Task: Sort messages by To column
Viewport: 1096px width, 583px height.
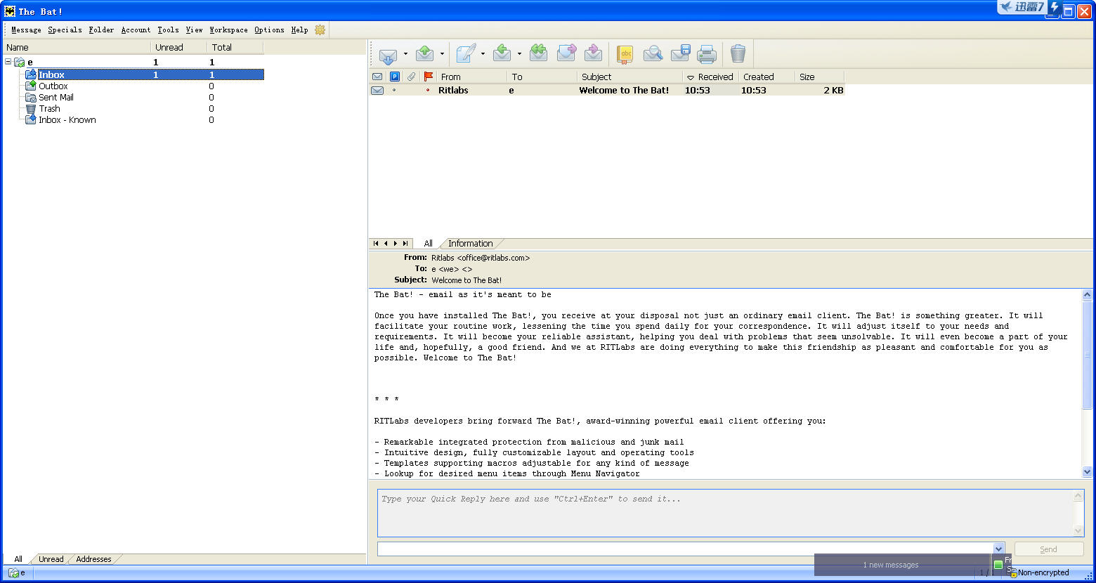Action: pyautogui.click(x=542, y=77)
